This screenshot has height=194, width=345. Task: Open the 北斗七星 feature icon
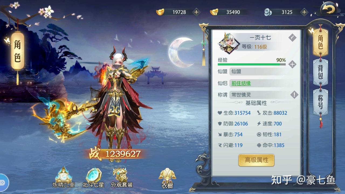(x=93, y=177)
